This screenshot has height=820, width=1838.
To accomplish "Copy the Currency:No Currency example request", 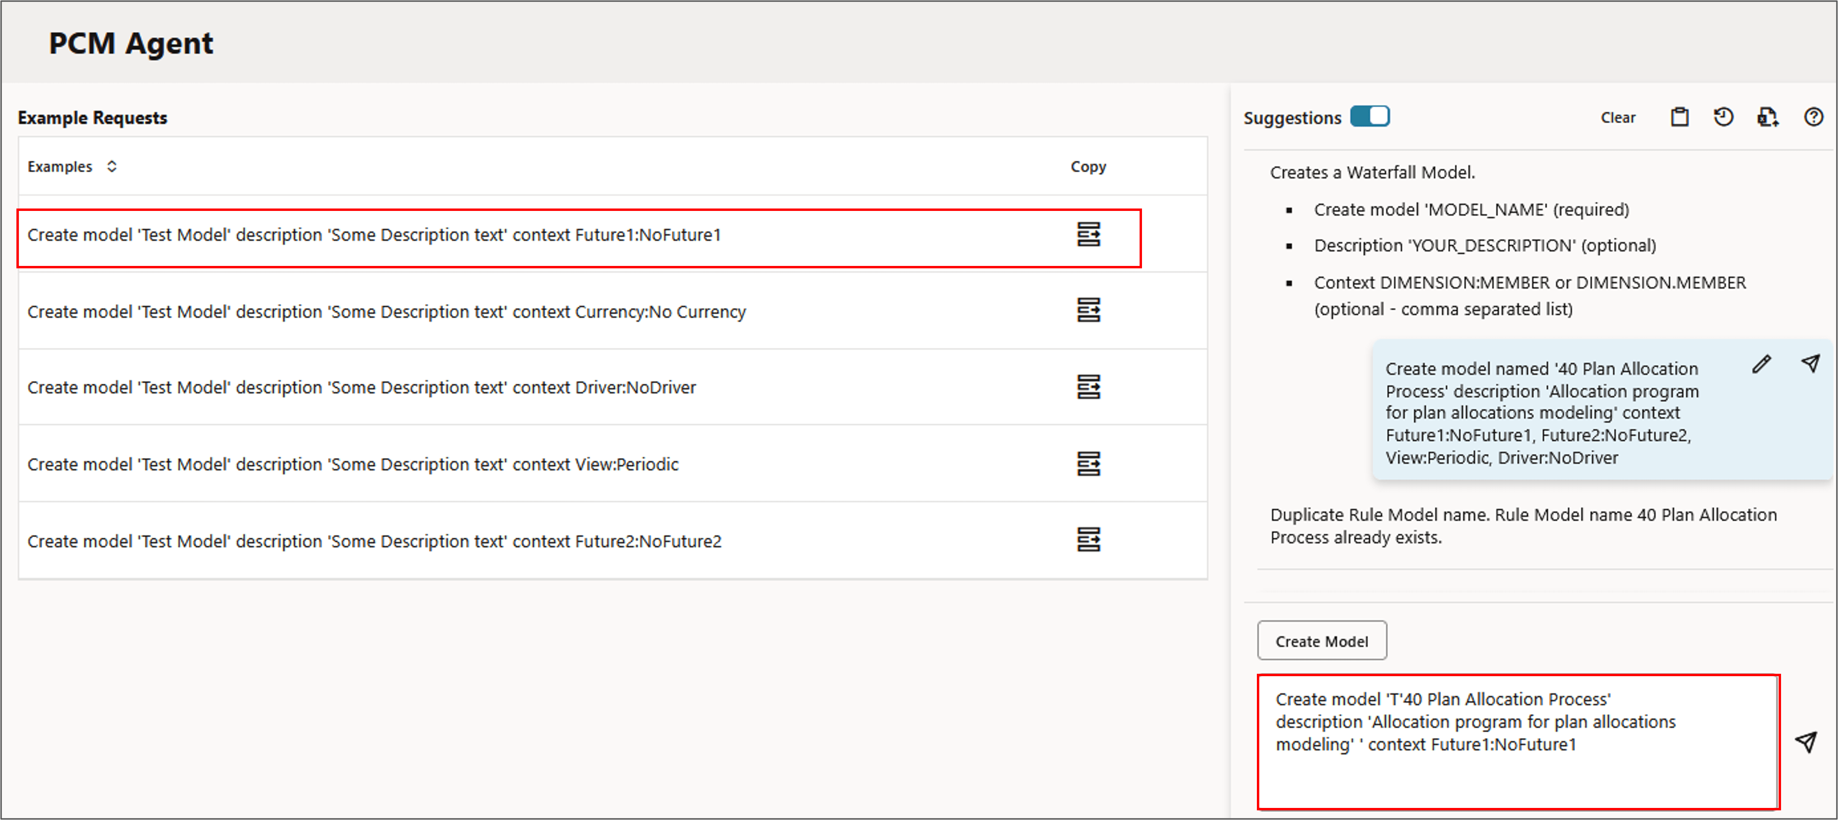I will click(1088, 310).
